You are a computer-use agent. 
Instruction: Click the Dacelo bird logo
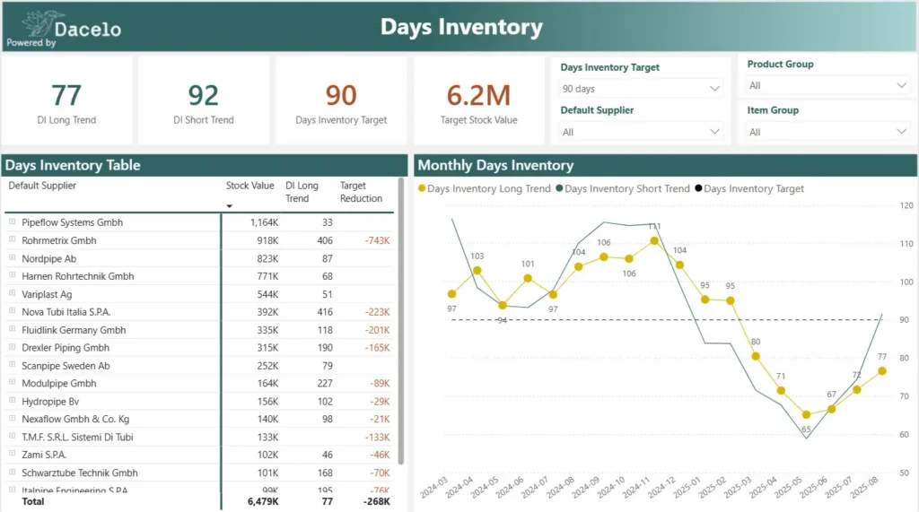click(x=40, y=24)
